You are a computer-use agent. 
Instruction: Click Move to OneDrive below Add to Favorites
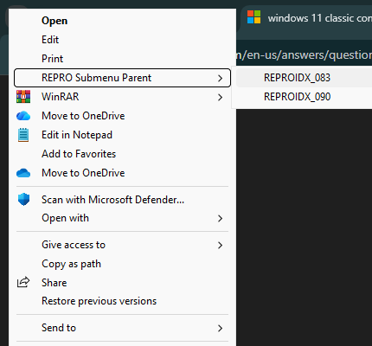coord(83,173)
